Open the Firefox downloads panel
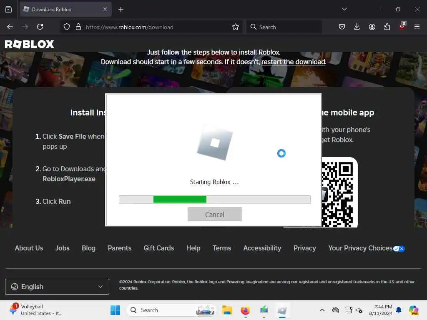The height and width of the screenshot is (320, 427). tap(357, 27)
